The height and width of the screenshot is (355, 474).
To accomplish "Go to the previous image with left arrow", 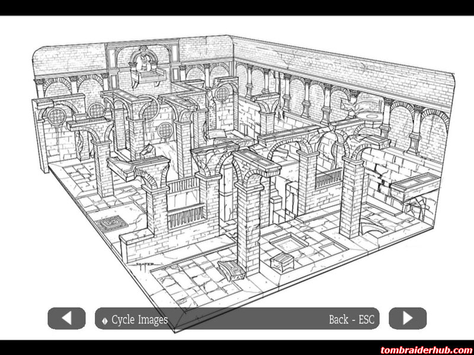I will (66, 318).
